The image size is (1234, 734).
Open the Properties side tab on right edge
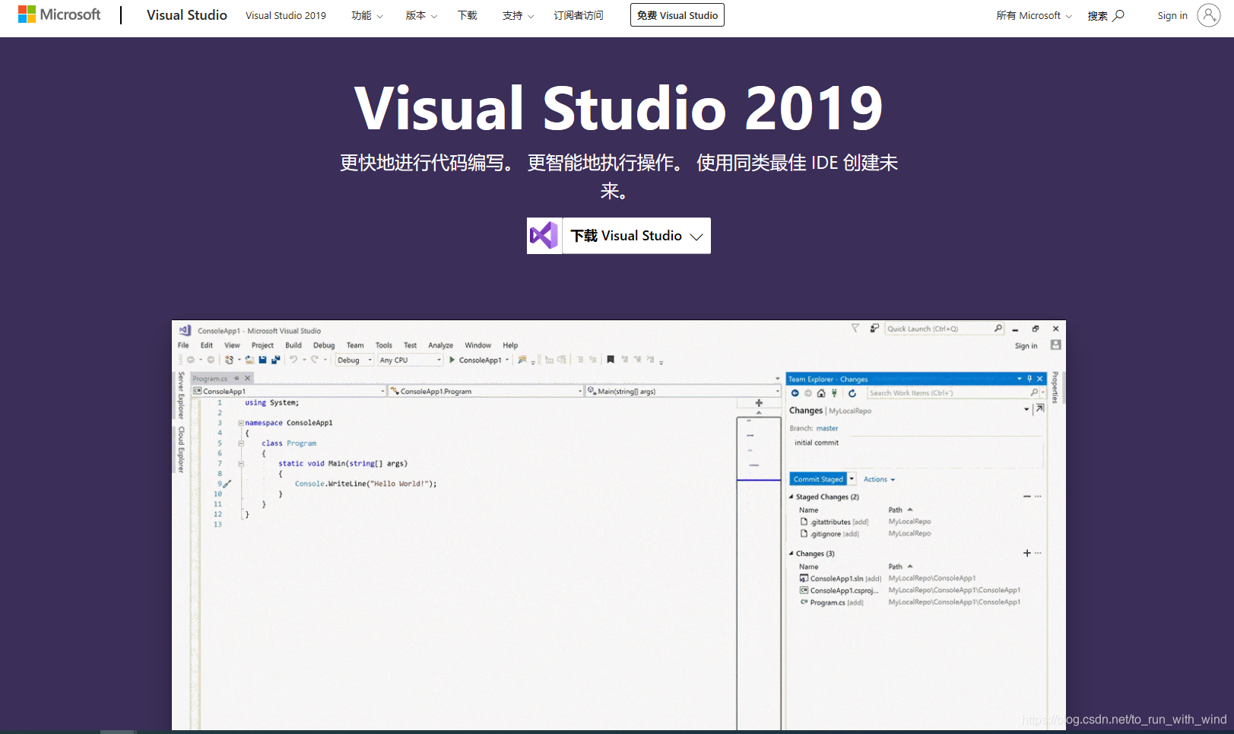1055,387
